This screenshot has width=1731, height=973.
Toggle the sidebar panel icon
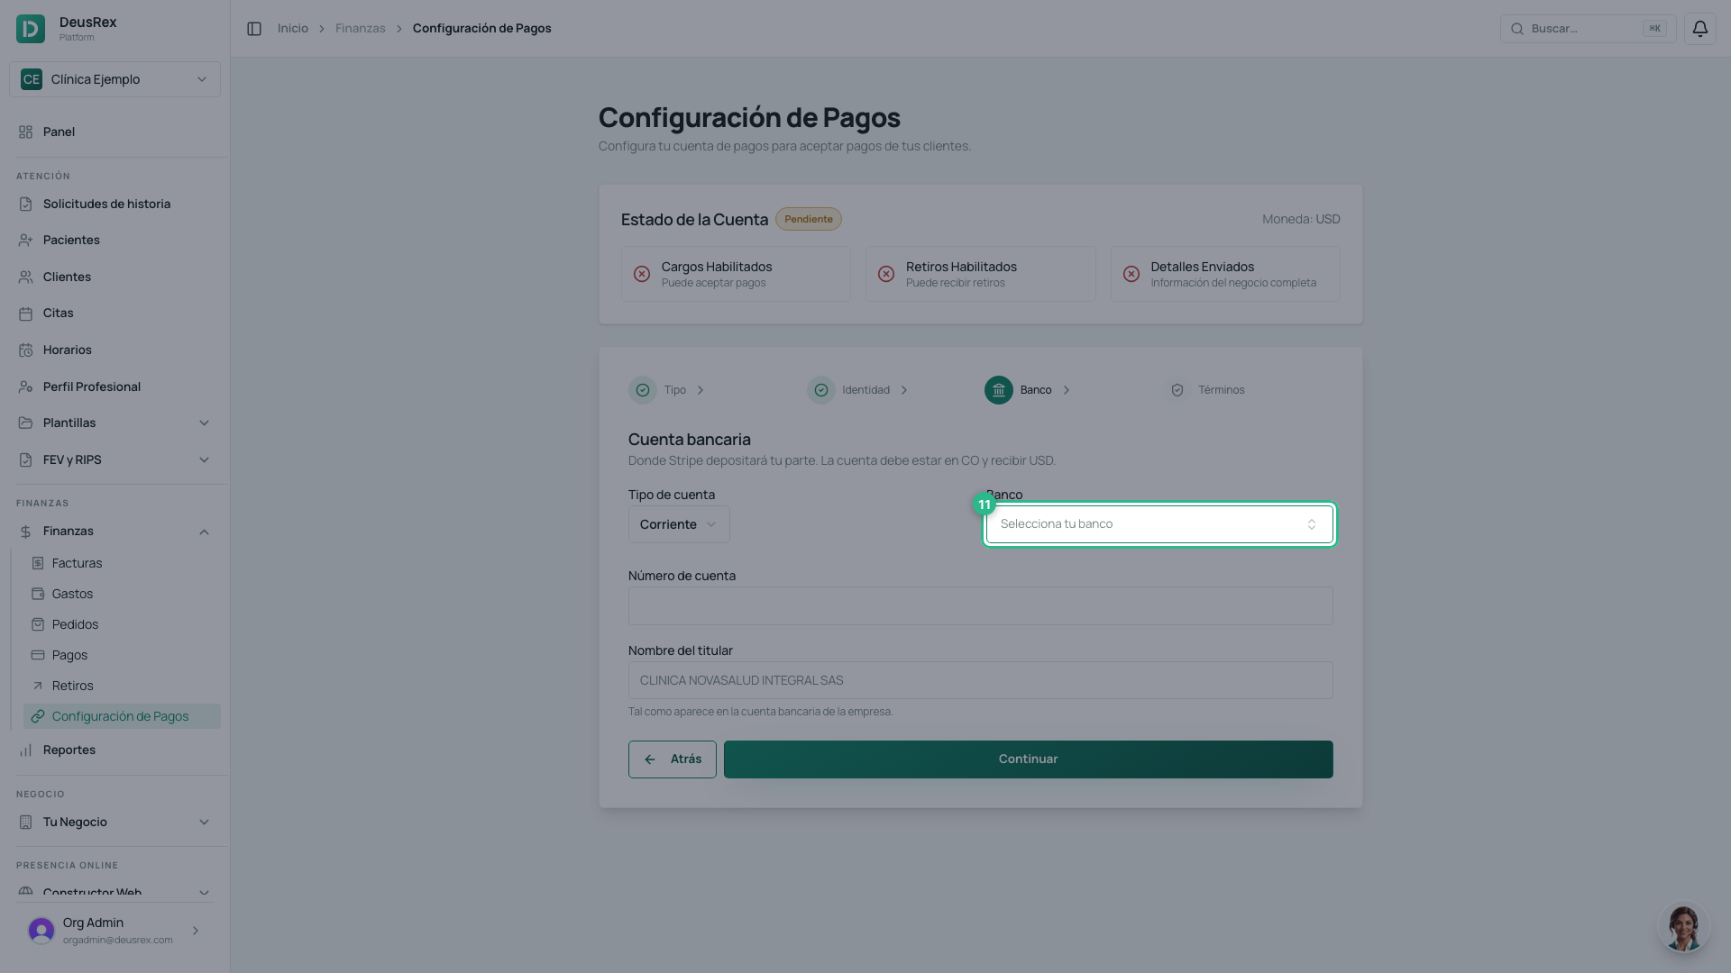point(254,29)
